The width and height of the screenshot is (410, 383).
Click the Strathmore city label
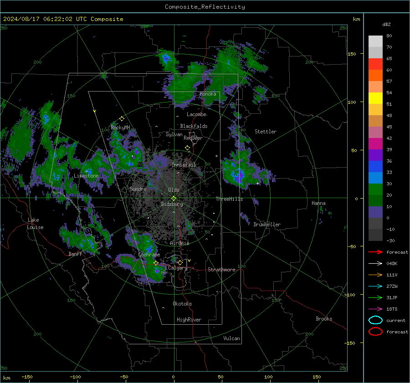pos(221,270)
